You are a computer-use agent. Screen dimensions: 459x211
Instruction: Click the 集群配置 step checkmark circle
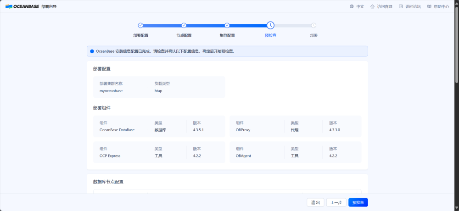[x=227, y=26]
